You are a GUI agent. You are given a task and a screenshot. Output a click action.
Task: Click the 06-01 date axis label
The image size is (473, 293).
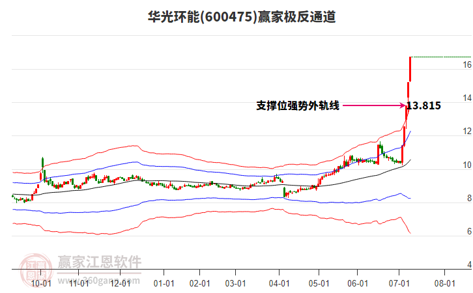pos(358,284)
